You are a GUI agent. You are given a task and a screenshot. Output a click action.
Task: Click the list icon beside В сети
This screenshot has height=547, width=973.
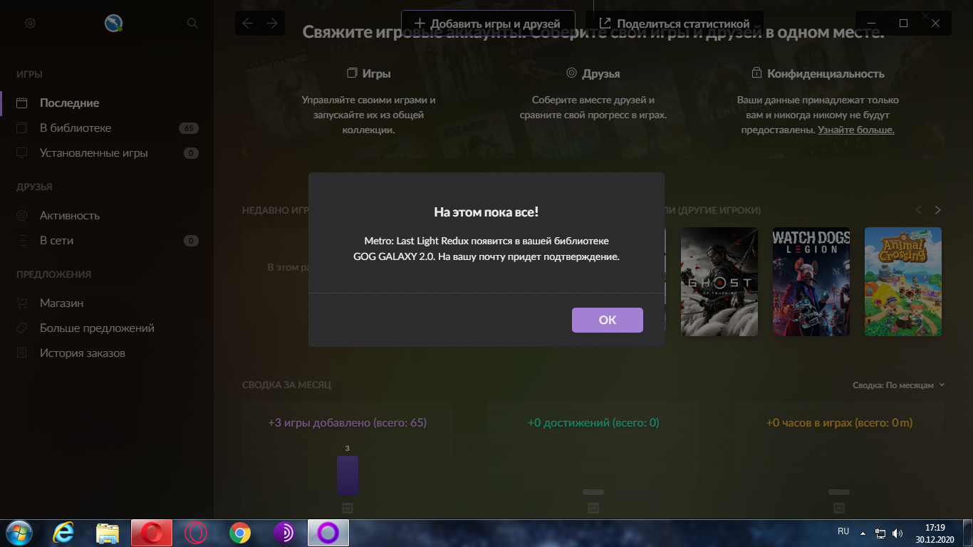[21, 241]
